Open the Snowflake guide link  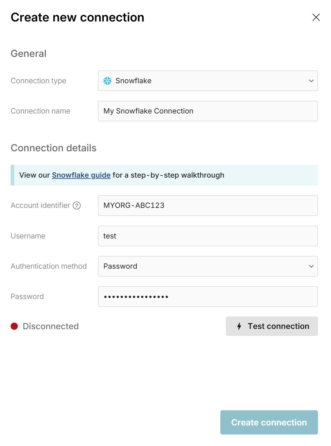pos(81,175)
